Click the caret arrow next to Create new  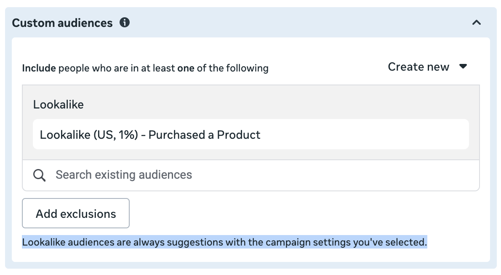pyautogui.click(x=463, y=67)
